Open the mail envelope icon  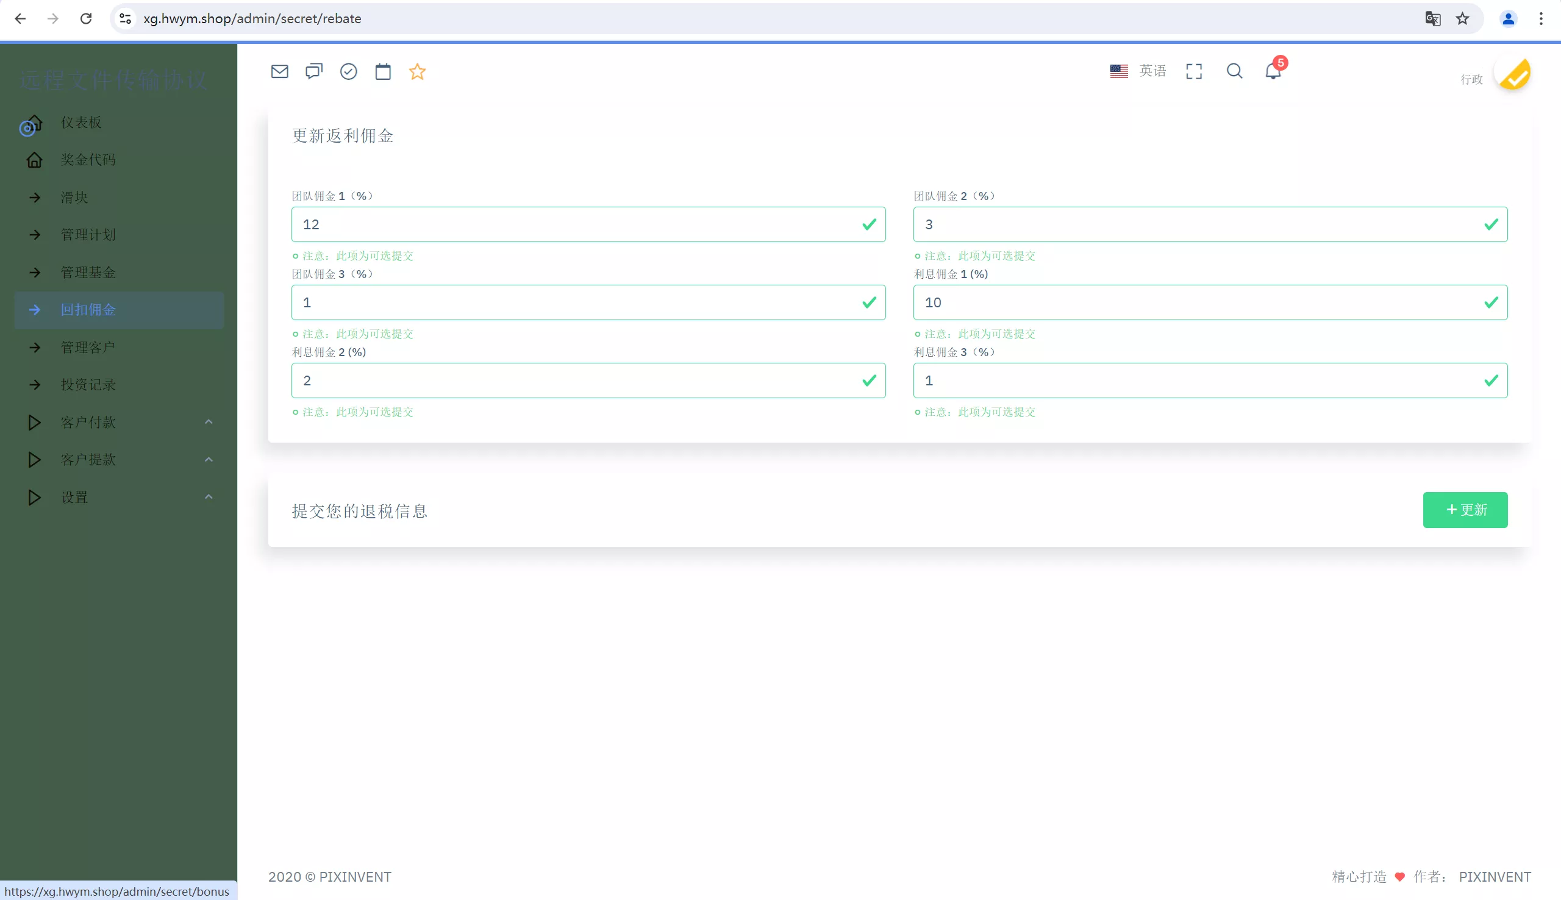pyautogui.click(x=279, y=72)
